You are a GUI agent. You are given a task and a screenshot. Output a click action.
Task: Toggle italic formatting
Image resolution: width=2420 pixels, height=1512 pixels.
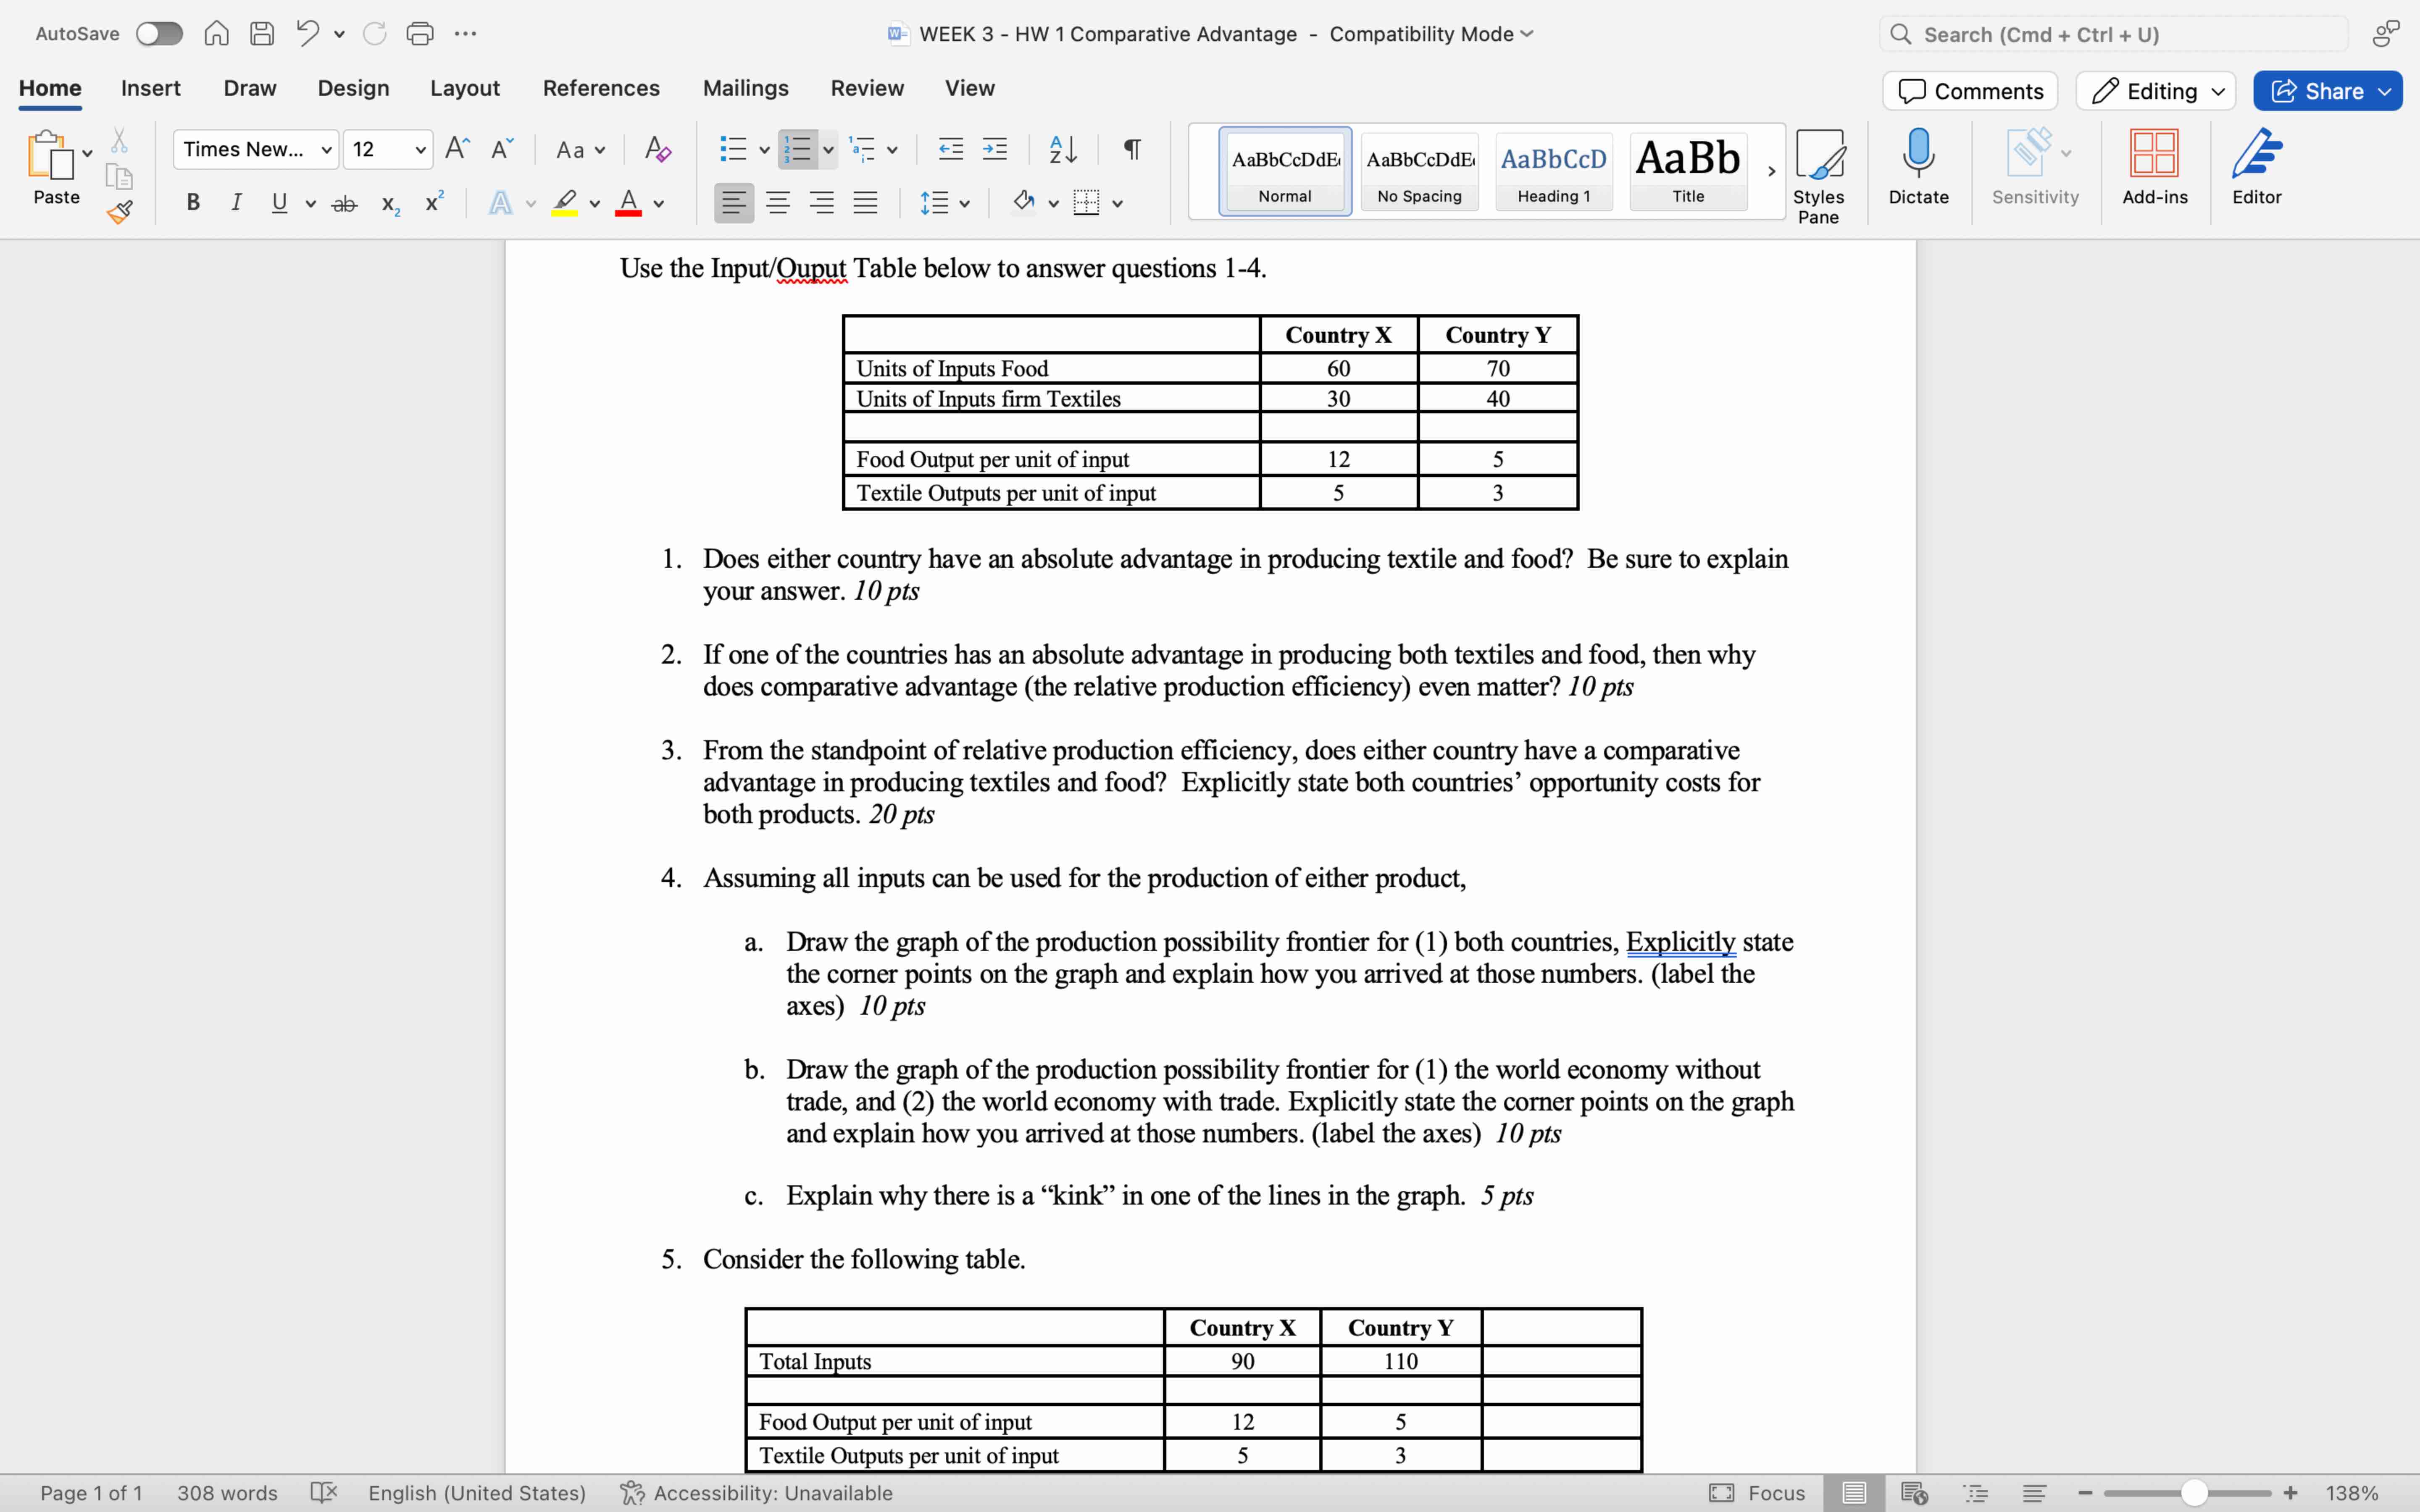(x=236, y=202)
